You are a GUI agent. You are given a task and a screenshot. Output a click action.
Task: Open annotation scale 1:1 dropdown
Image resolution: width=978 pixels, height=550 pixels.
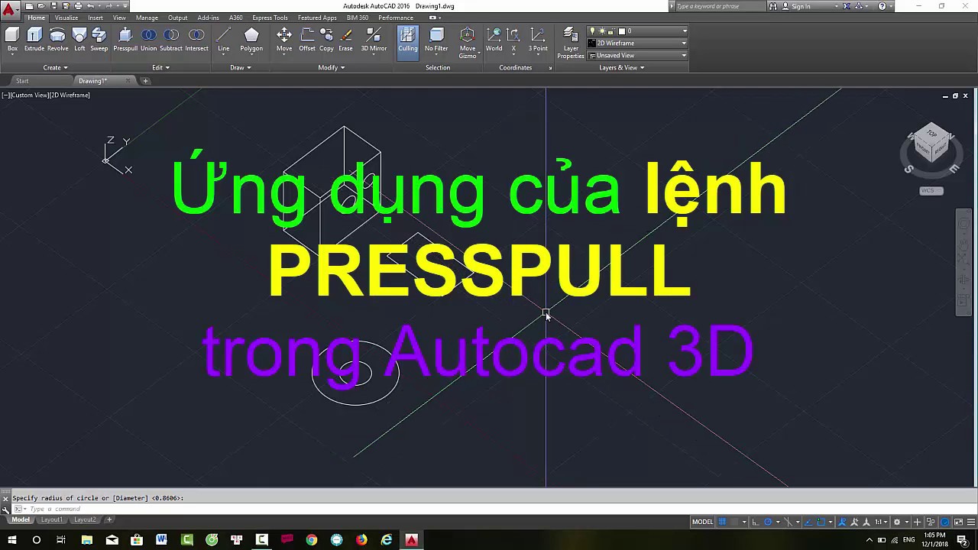(880, 522)
